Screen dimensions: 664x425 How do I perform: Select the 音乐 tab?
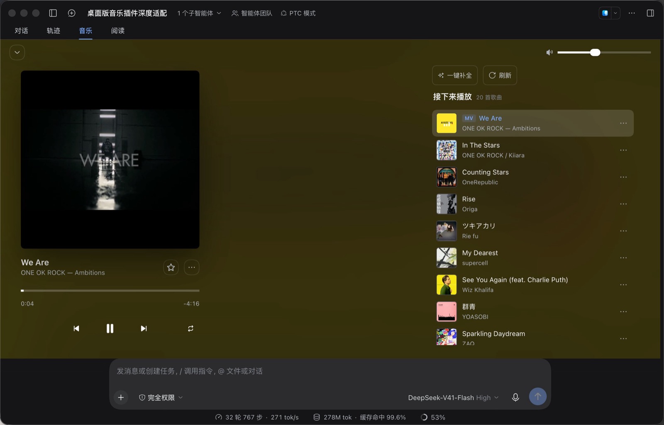coord(85,31)
